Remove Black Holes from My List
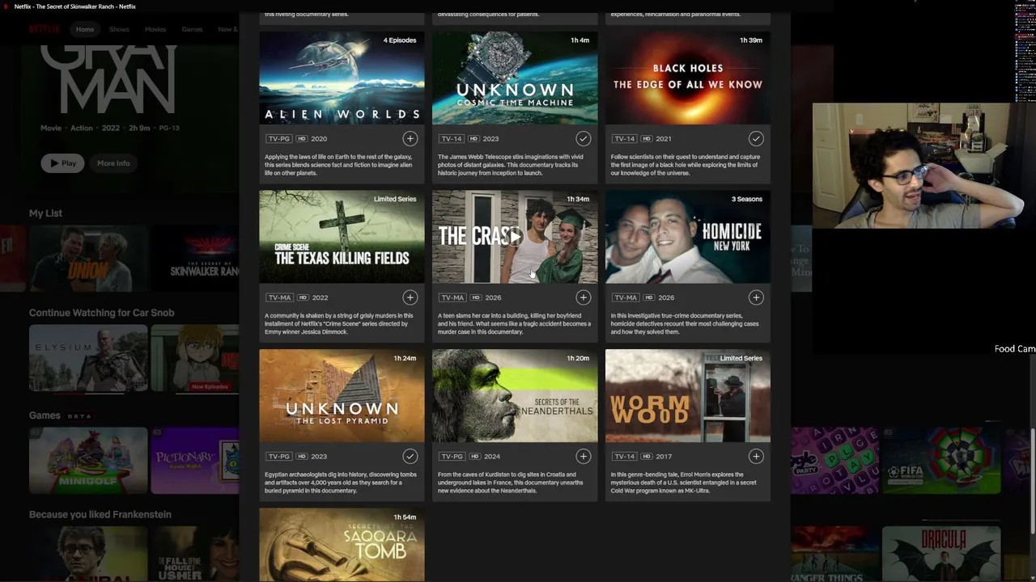This screenshot has height=582, width=1036. pos(756,138)
